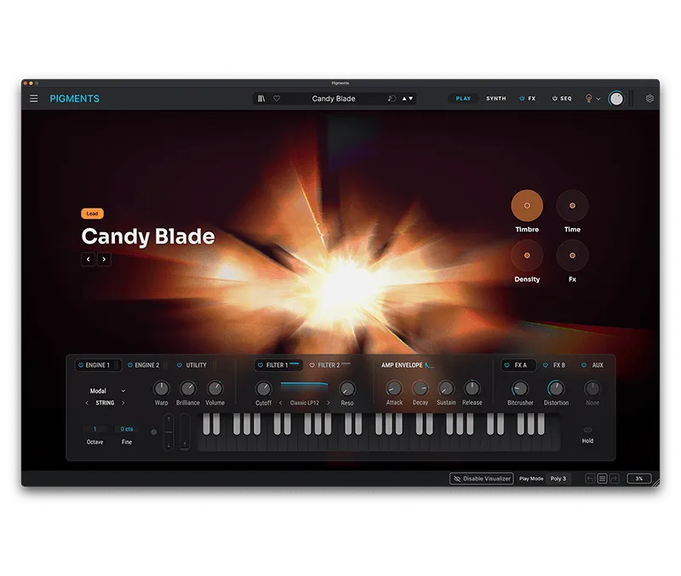The height and width of the screenshot is (576, 681).
Task: Select next resonator type after STRING
Action: [123, 402]
